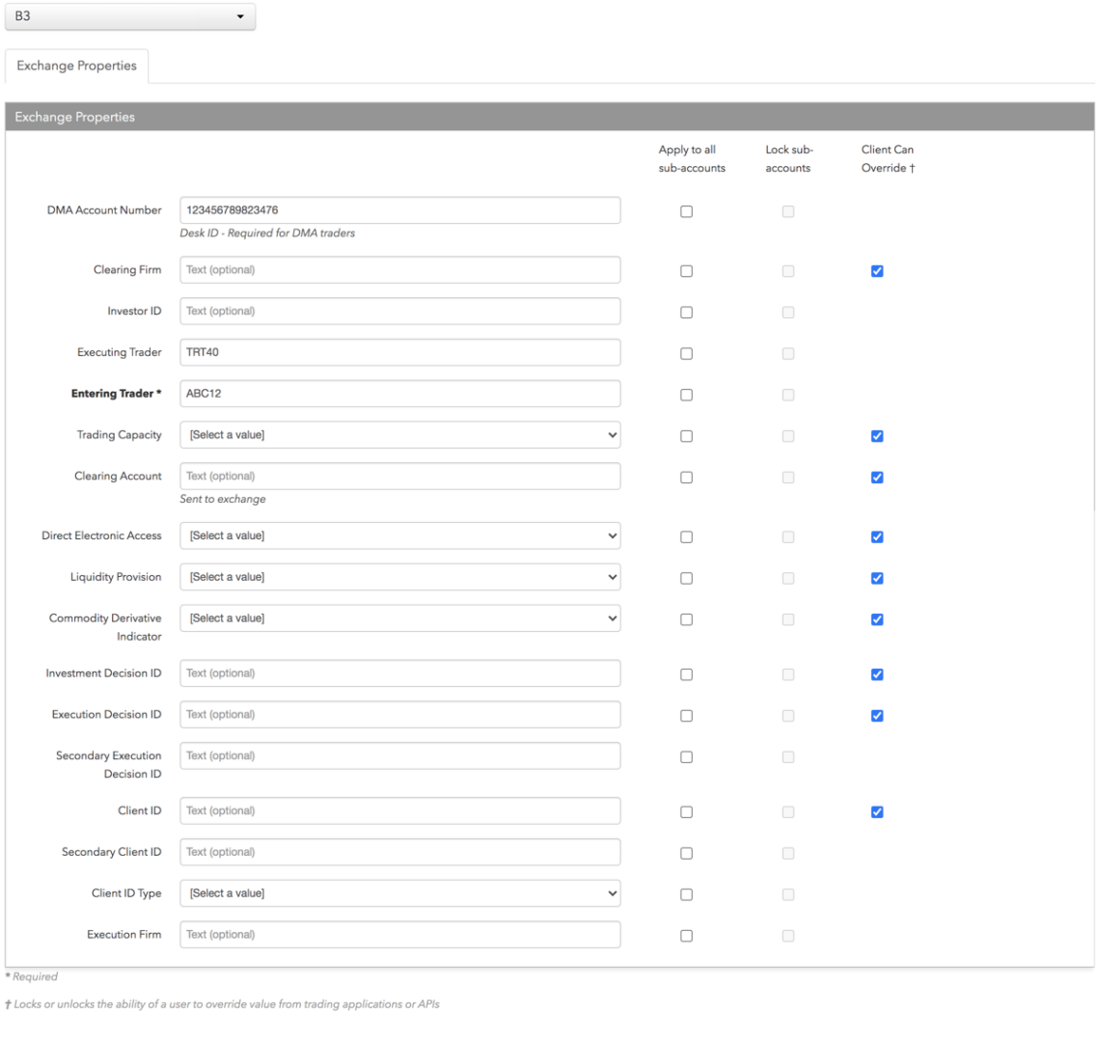Click the Execution Decision ID field

(x=399, y=714)
